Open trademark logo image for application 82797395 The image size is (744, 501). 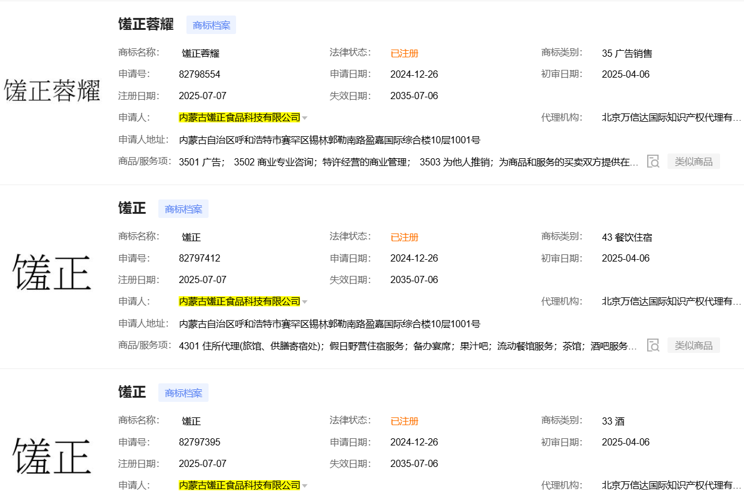[x=53, y=457]
